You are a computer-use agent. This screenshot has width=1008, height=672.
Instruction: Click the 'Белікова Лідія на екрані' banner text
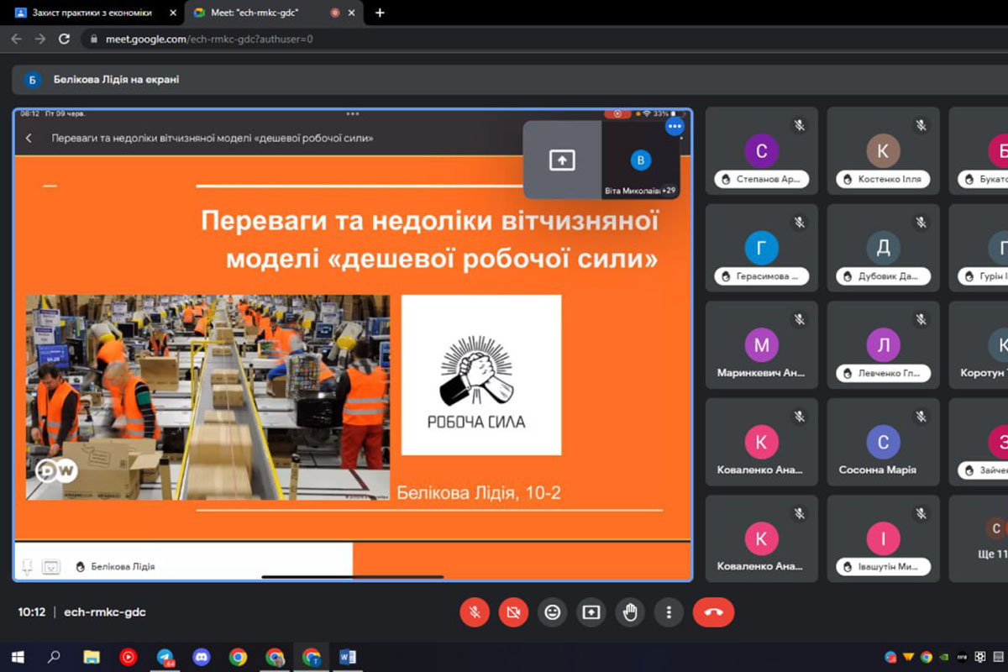click(x=116, y=80)
